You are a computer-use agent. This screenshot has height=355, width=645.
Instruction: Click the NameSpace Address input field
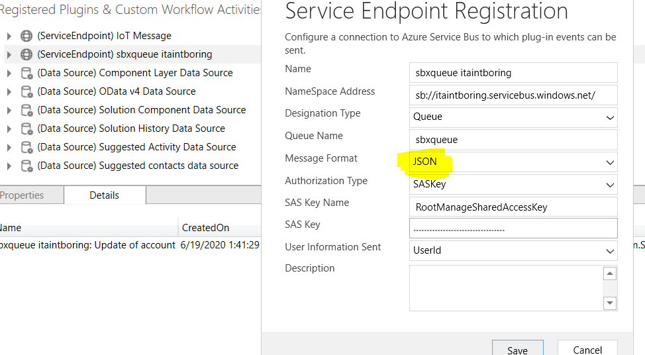point(513,95)
